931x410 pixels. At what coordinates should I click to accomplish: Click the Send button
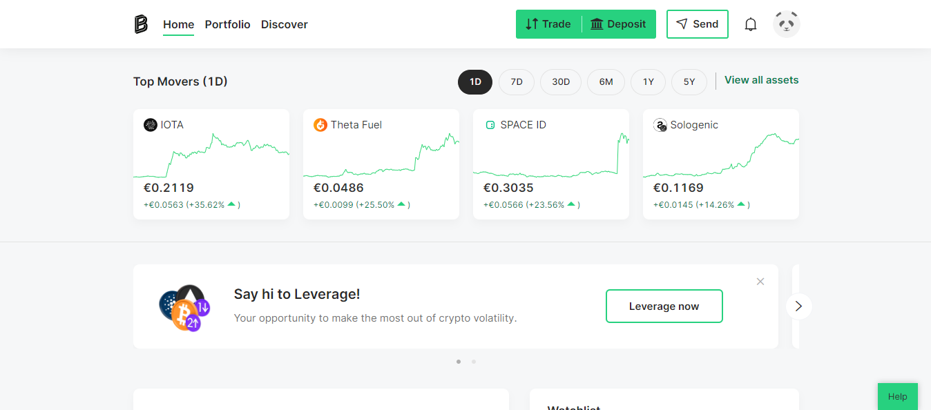click(x=698, y=24)
